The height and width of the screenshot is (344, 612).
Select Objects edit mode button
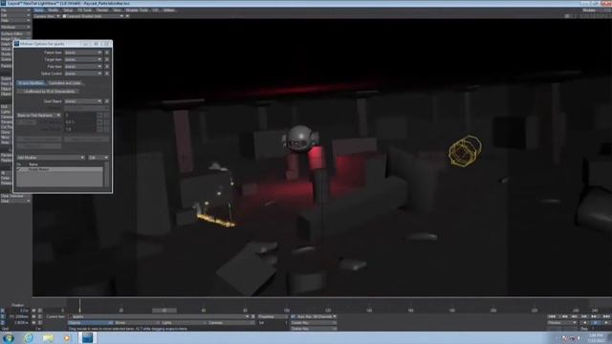(x=91, y=323)
